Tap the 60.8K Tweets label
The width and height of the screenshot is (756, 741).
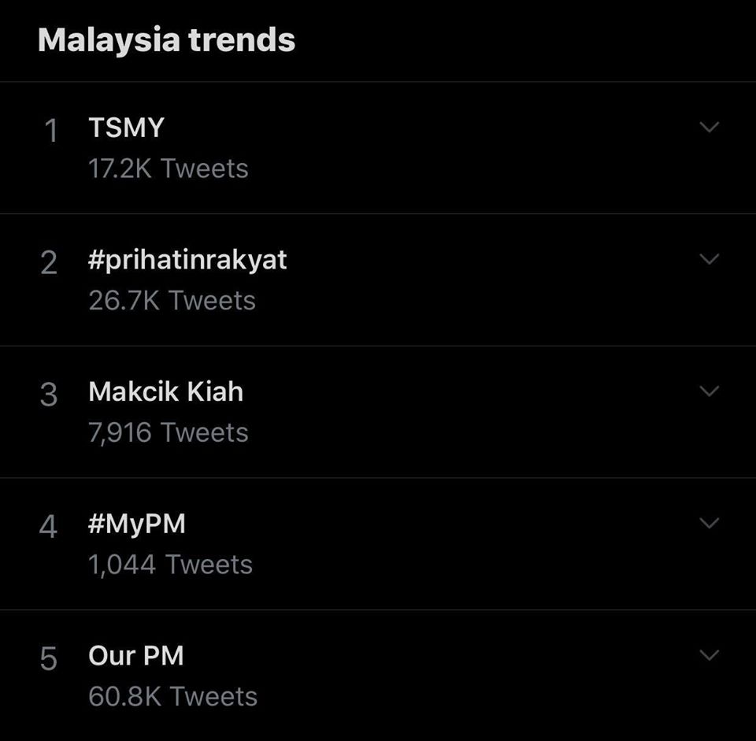(172, 697)
